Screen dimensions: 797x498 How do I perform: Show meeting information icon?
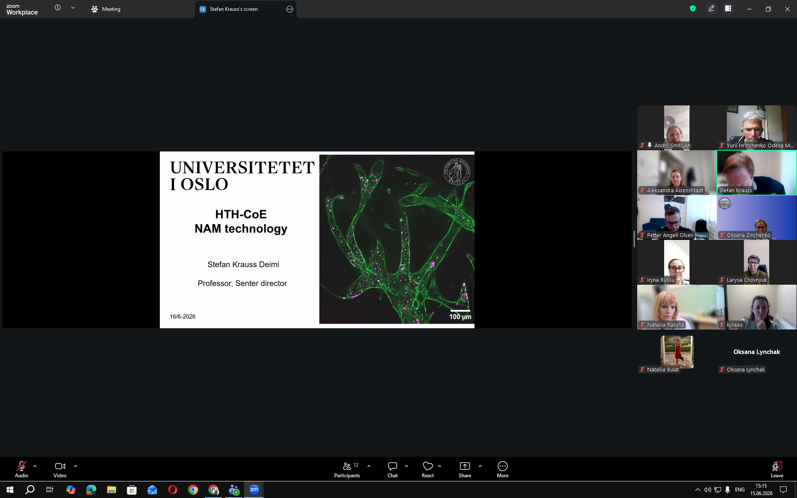coord(58,7)
